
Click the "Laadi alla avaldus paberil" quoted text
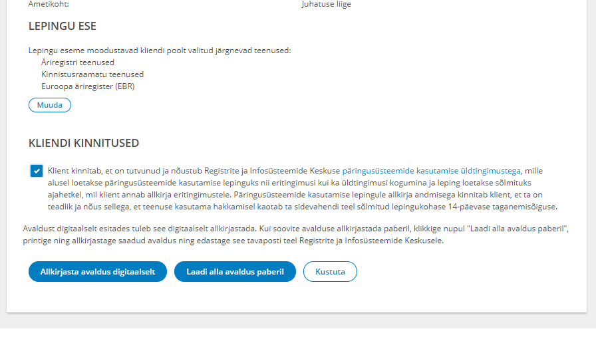pyautogui.click(x=517, y=229)
